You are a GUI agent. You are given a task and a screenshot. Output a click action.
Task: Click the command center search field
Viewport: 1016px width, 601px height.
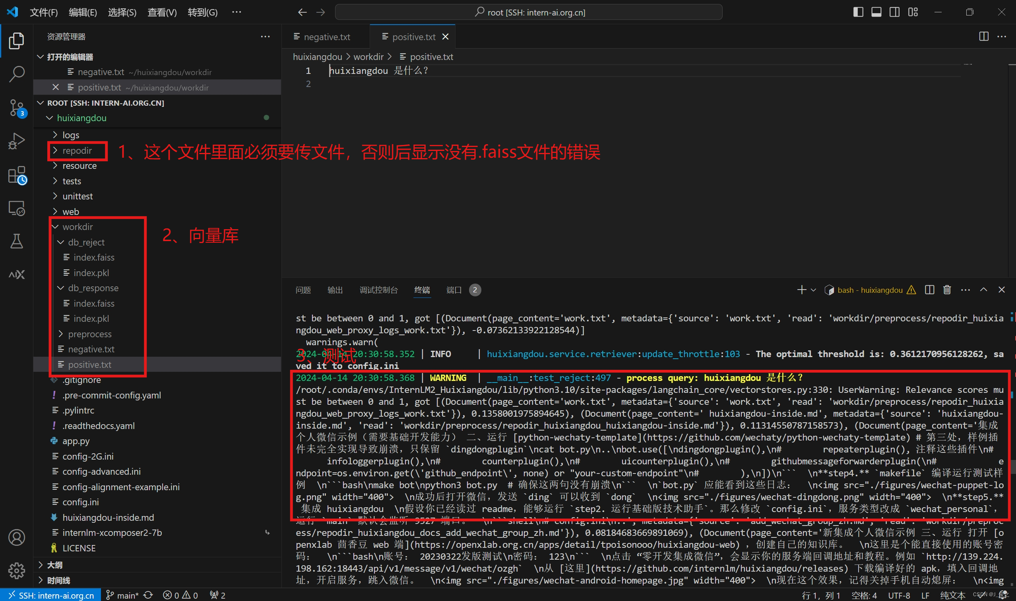[x=528, y=12]
